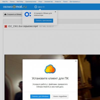Click the Диск-О circular icon
Screen dimensions: 100x100
pyautogui.click(x=36, y=7)
